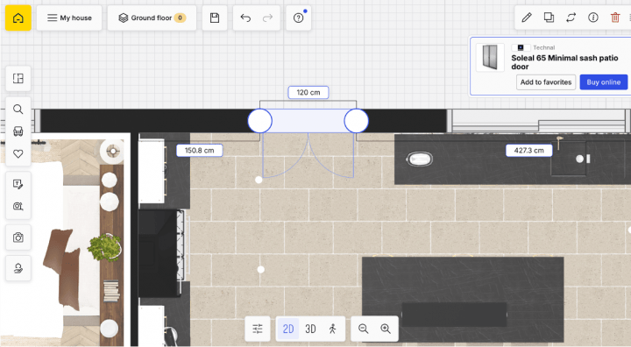Delete the selected door with the trash icon

[x=615, y=18]
